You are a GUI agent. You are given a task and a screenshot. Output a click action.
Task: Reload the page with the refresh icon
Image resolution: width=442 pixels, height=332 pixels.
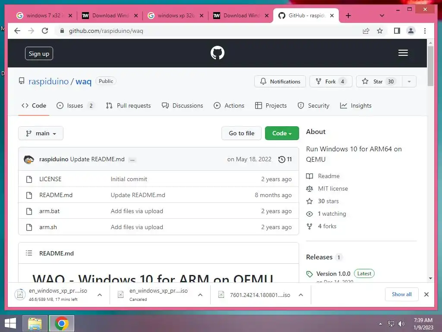pos(45,31)
